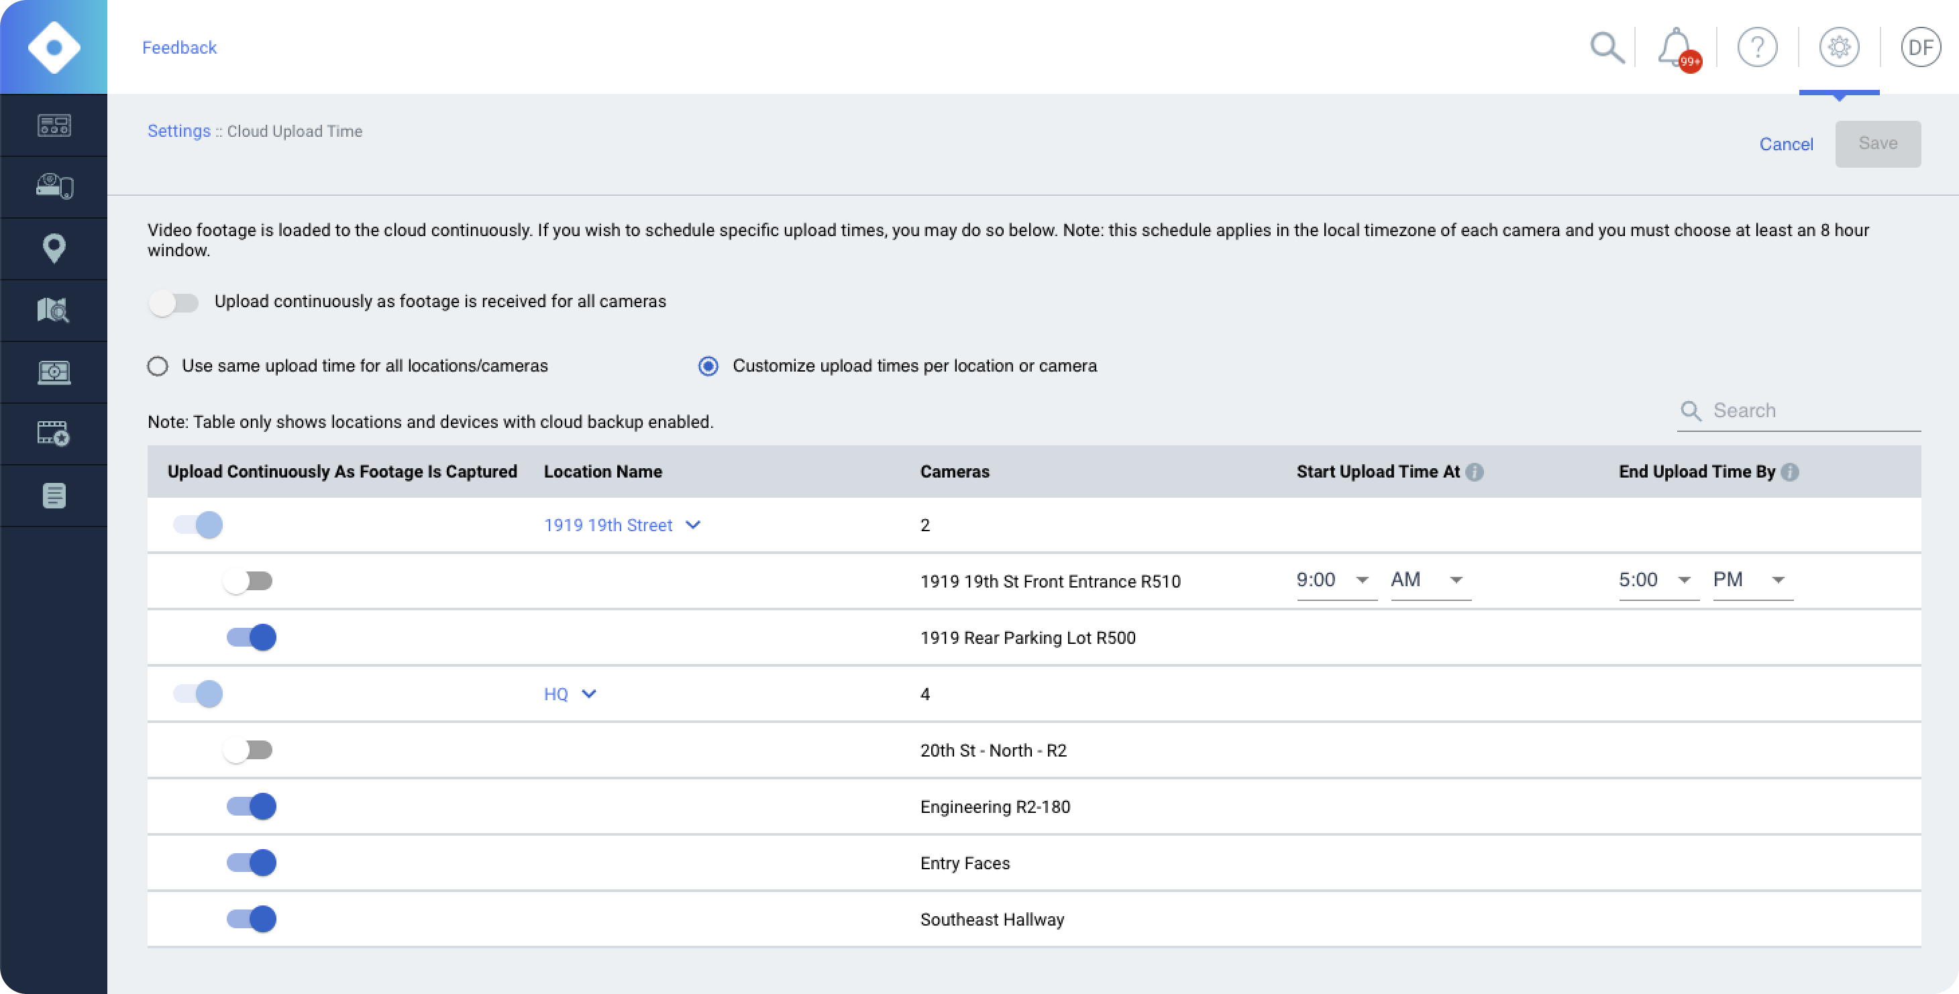Click the help question mark icon
Viewport: 1959px width, 994px height.
[1756, 48]
